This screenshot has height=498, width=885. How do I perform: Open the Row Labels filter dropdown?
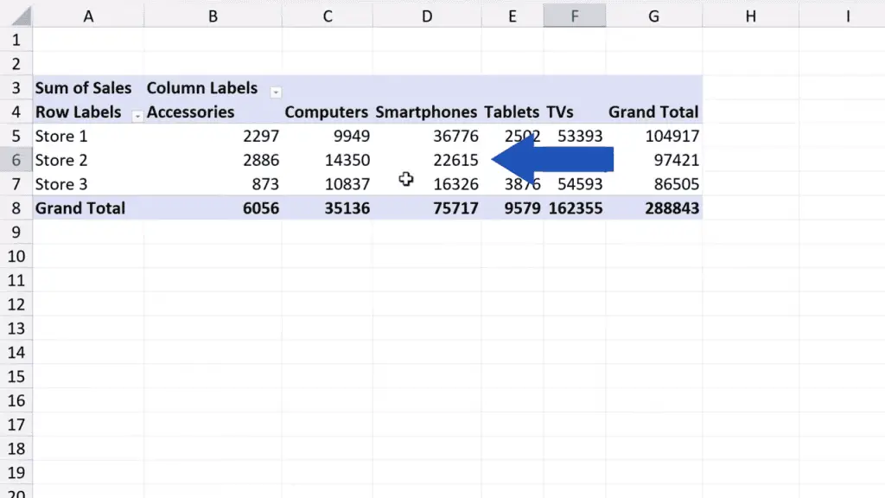[137, 115]
